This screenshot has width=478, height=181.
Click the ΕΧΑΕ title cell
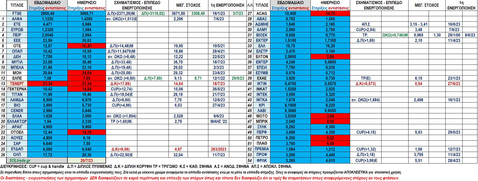pyautogui.click(x=262, y=78)
